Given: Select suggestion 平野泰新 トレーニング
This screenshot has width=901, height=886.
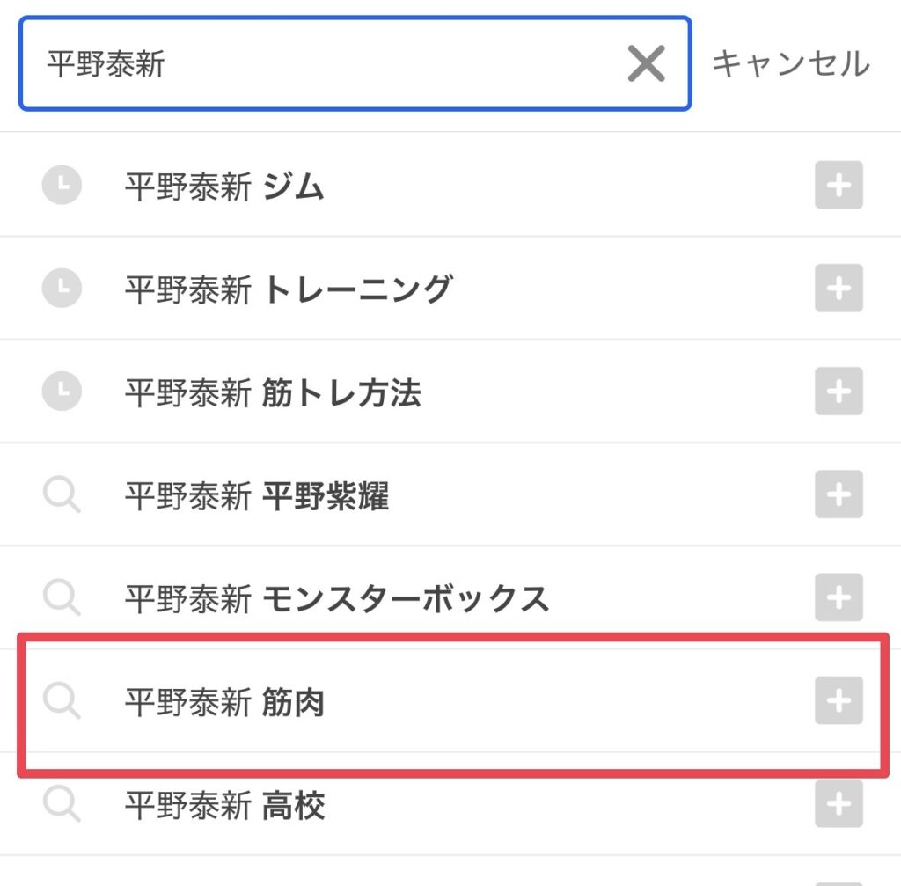Looking at the screenshot, I should 450,288.
